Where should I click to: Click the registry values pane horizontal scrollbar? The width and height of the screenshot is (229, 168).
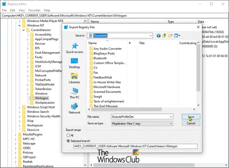pos(144,165)
